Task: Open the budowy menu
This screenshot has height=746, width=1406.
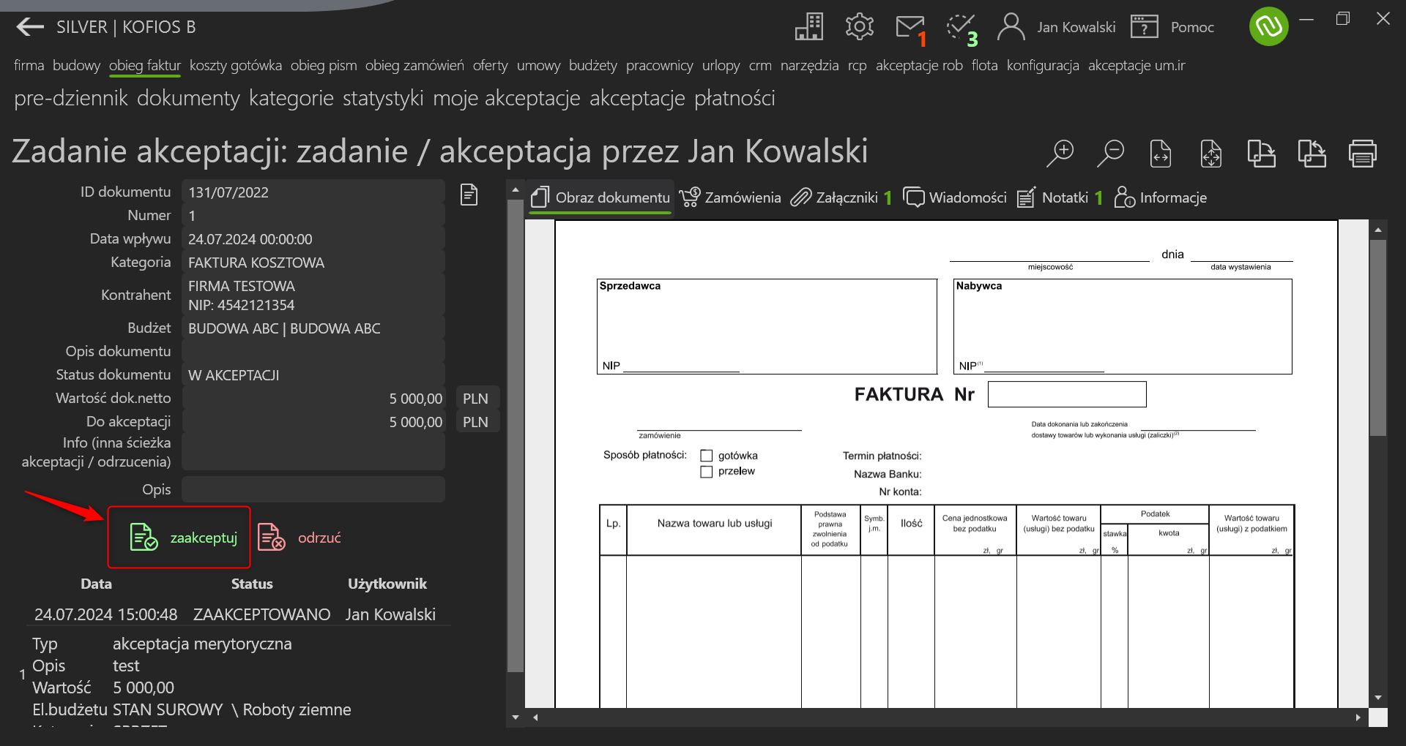Action: point(76,65)
